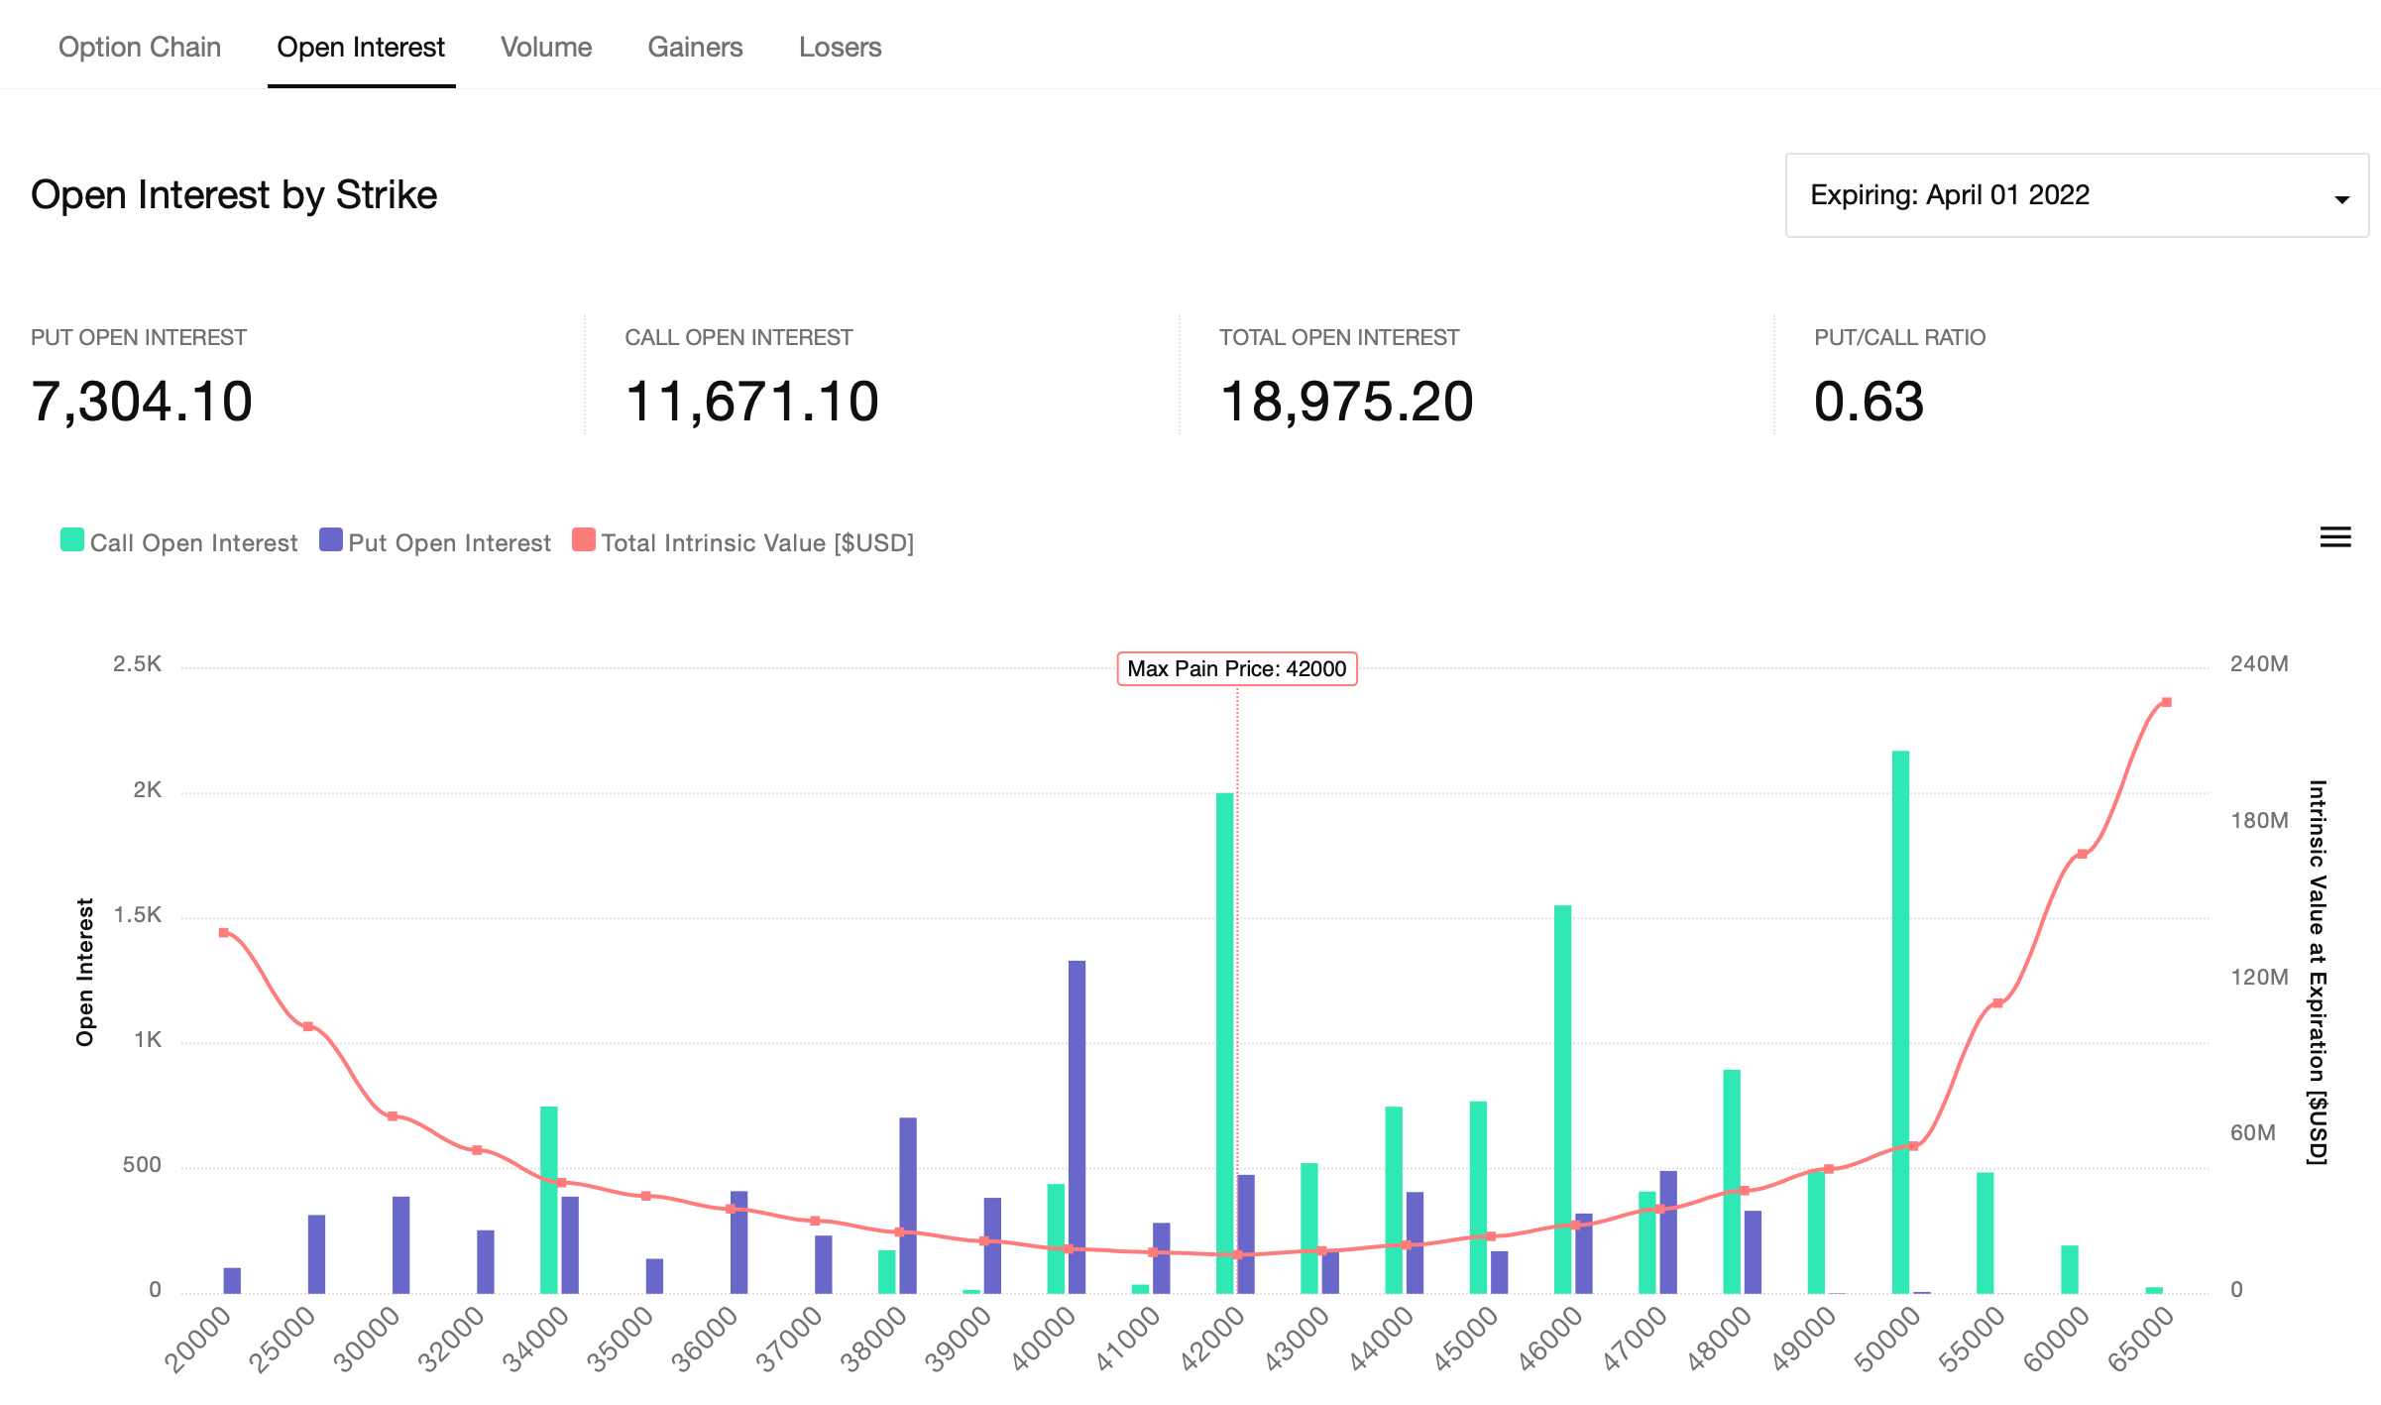Toggle Put Open Interest series in legend
2381x1405 pixels.
click(x=448, y=542)
